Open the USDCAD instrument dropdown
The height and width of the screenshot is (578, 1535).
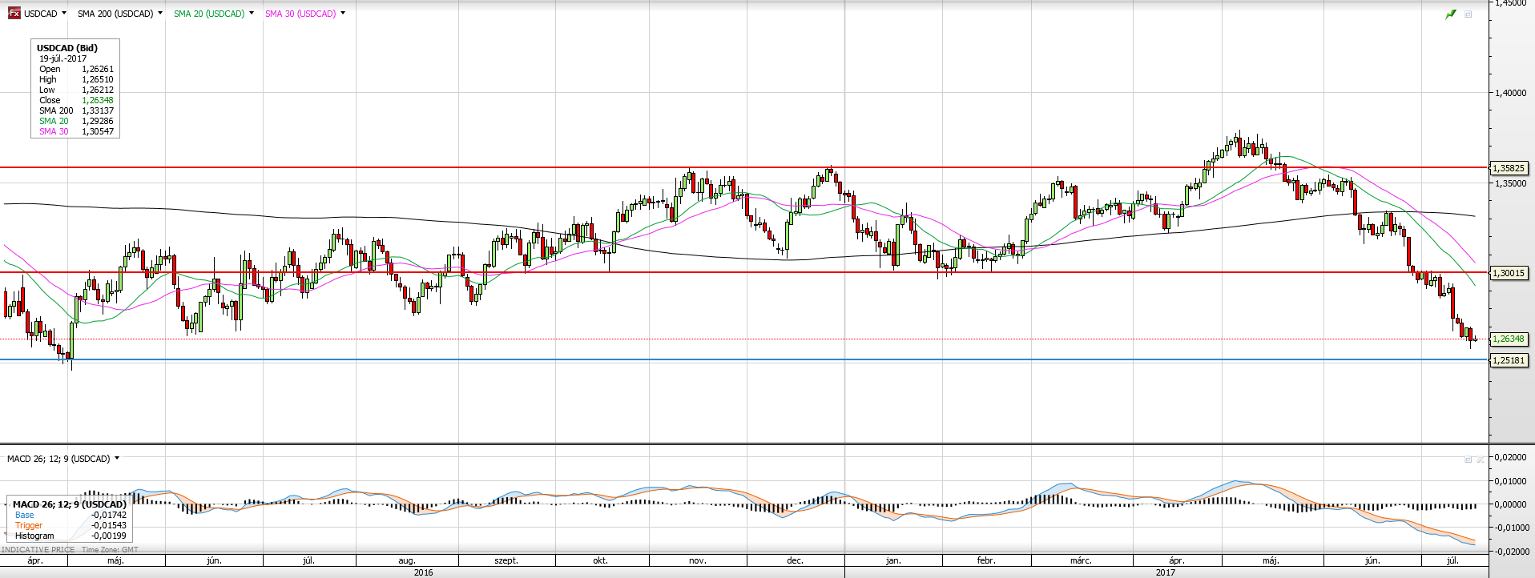tap(64, 13)
